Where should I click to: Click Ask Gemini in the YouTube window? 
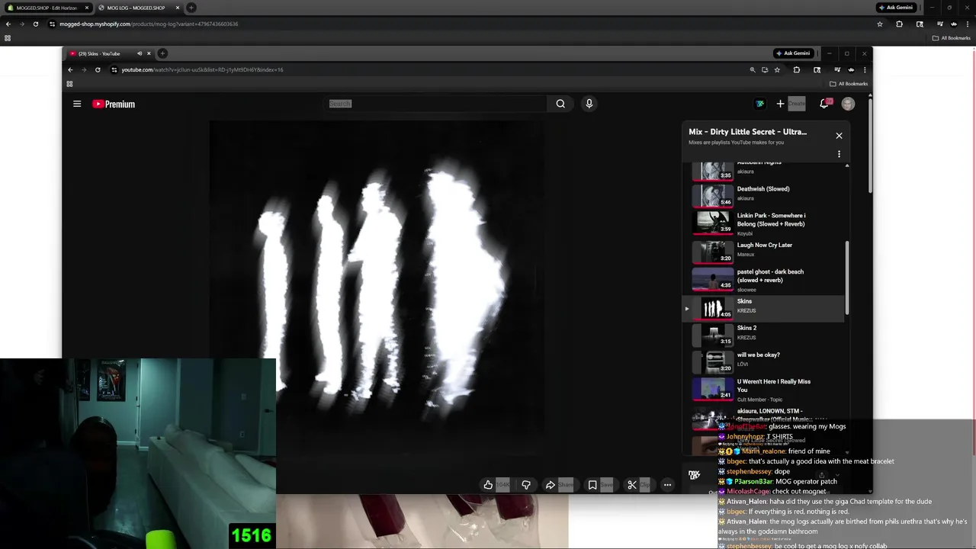(x=793, y=53)
